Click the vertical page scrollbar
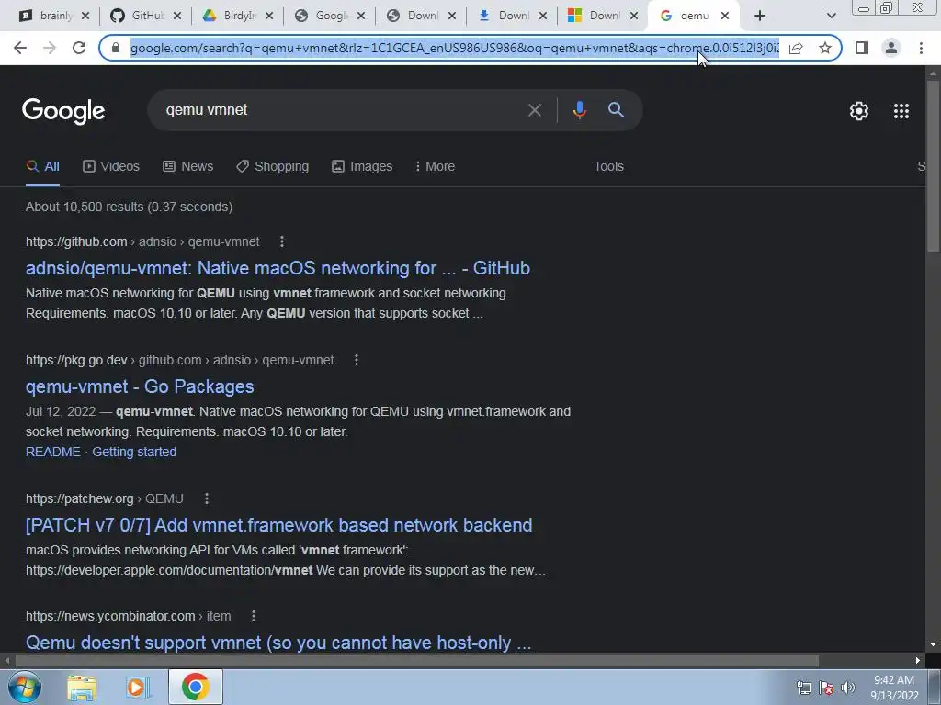The height and width of the screenshot is (705, 941). [933, 165]
